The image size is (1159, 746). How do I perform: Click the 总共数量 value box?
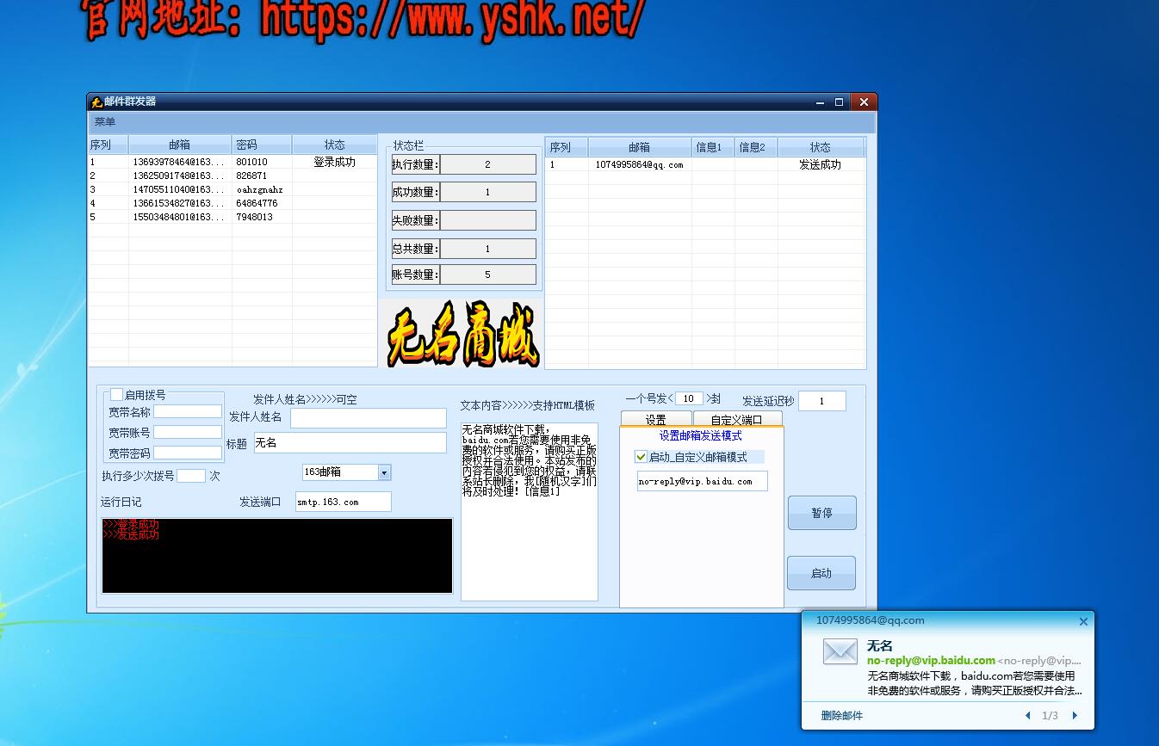(487, 249)
